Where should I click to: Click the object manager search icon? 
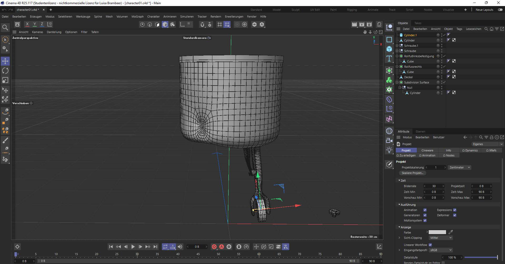click(486, 29)
